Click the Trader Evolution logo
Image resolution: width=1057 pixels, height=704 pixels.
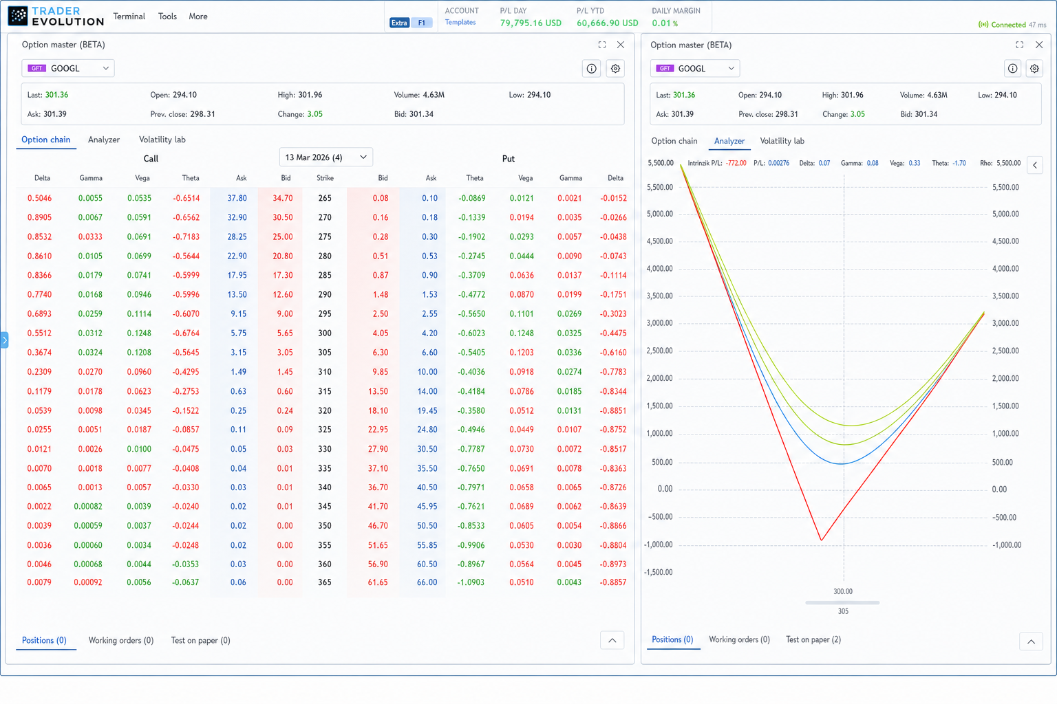click(x=56, y=16)
